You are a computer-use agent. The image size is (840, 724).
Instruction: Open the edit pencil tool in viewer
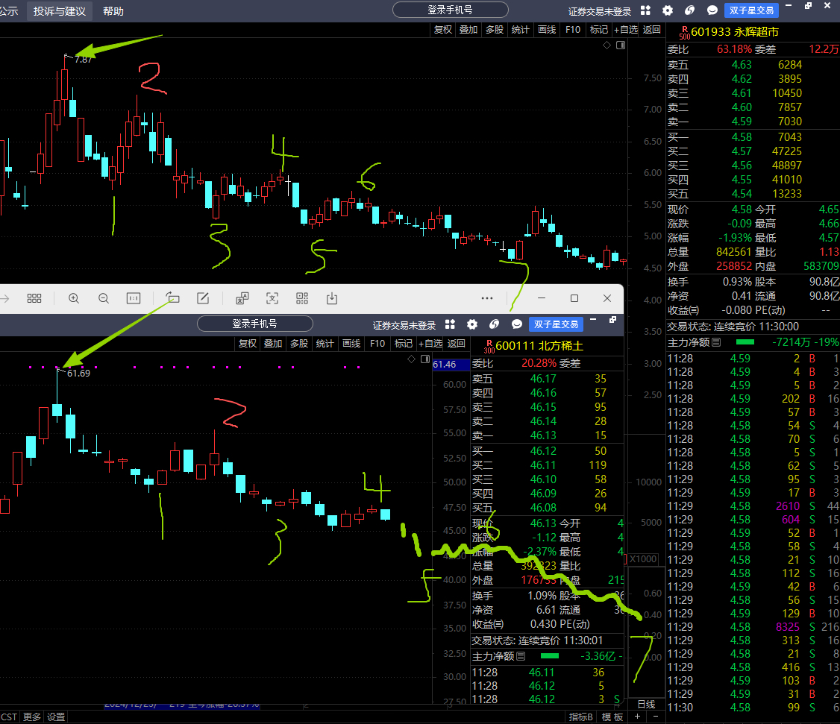(203, 298)
